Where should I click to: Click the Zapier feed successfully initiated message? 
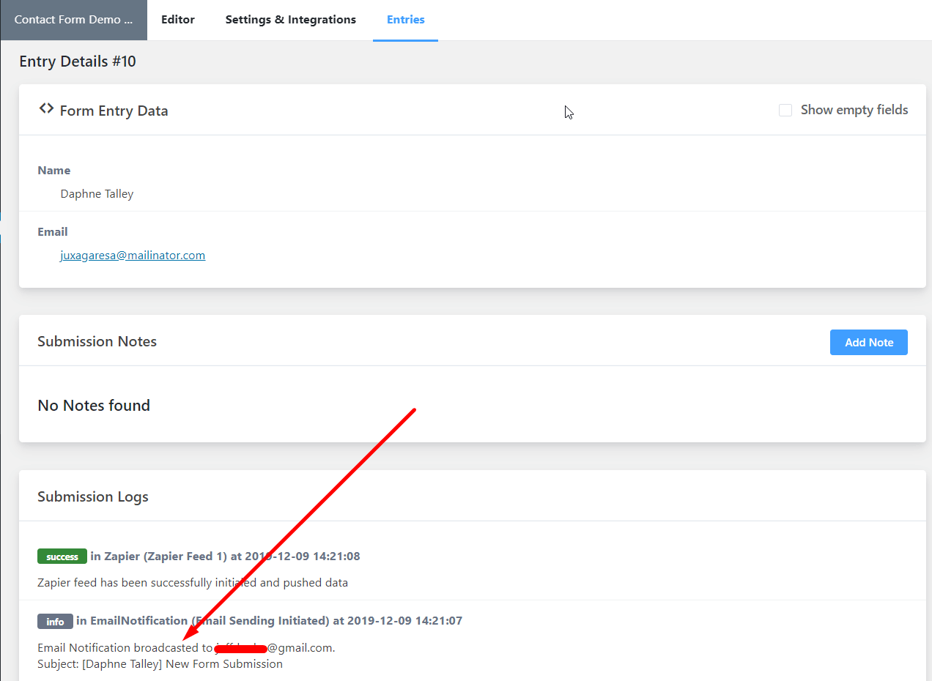point(193,583)
